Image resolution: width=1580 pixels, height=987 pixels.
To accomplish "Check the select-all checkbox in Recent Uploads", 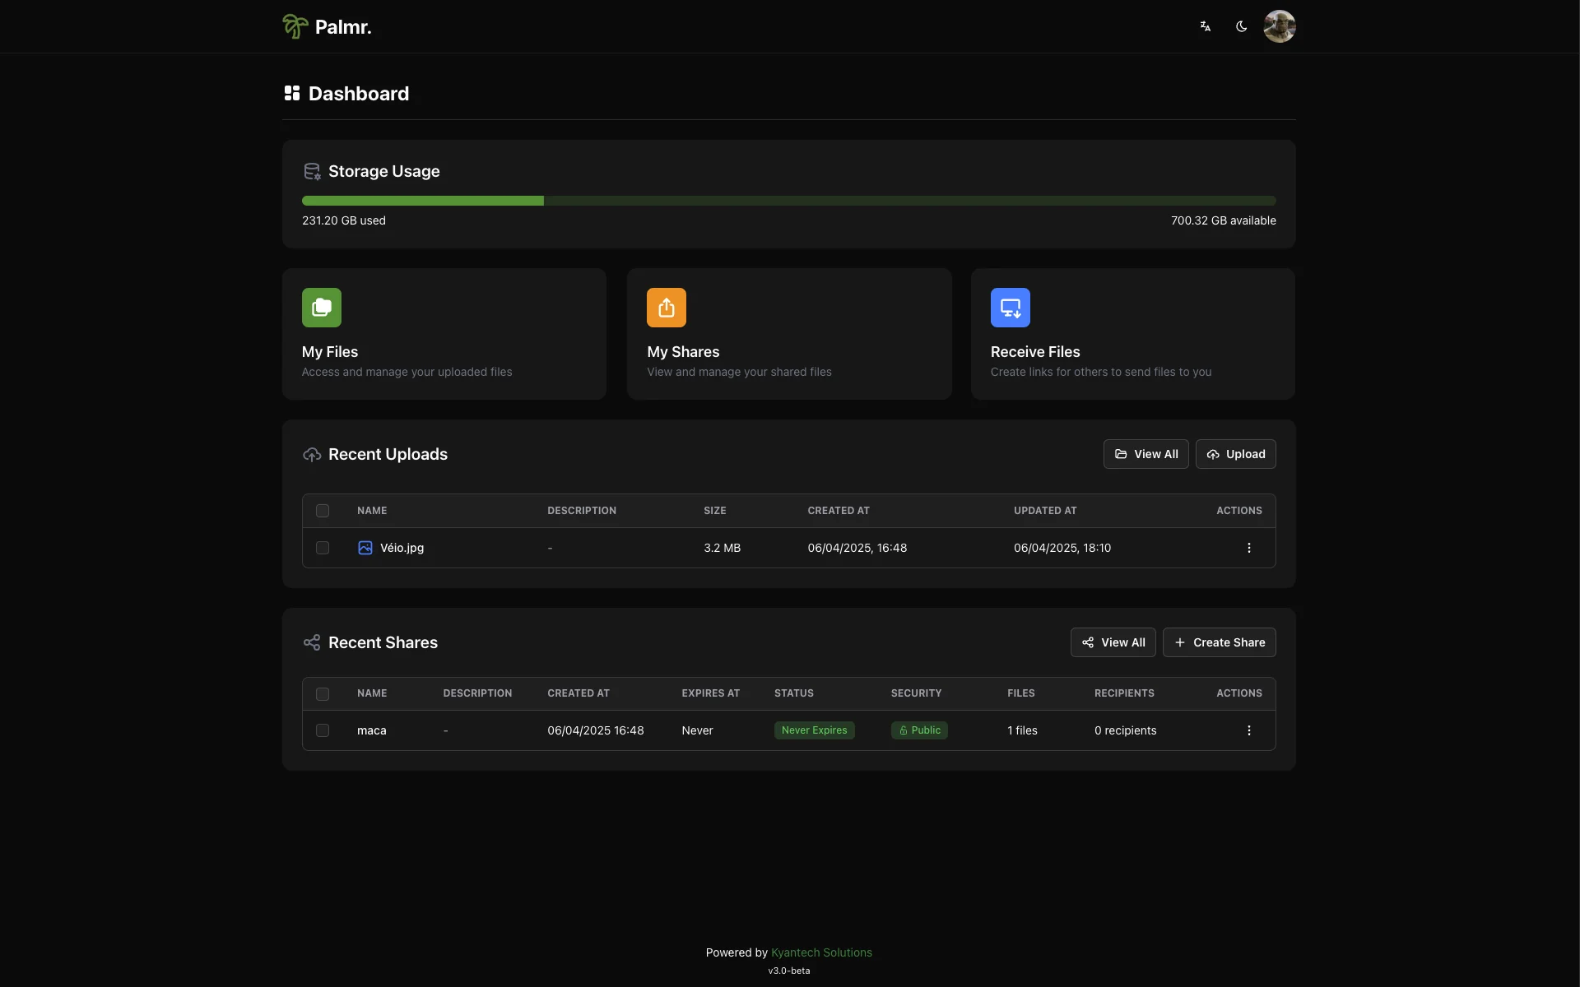I will click(x=322, y=511).
